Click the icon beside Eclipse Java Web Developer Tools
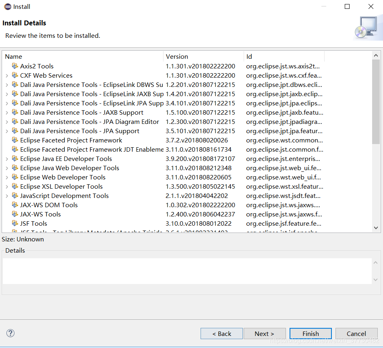The image size is (383, 348). coord(15,168)
